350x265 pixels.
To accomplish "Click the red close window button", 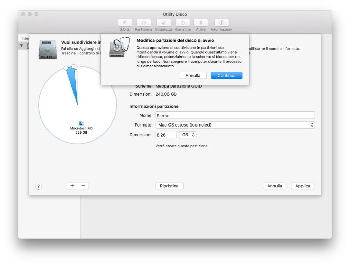I will [x=23, y=14].
